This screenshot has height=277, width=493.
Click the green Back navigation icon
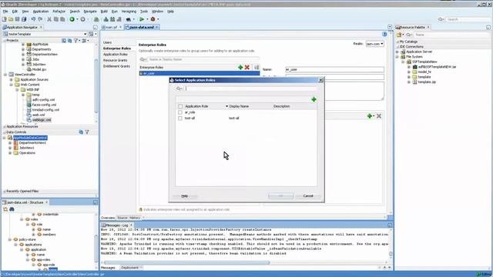[72, 19]
